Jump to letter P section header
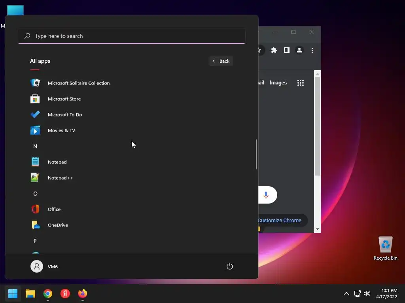 35,241
